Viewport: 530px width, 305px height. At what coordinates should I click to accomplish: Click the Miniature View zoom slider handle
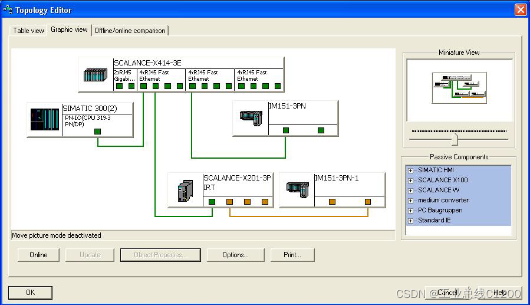(x=455, y=139)
